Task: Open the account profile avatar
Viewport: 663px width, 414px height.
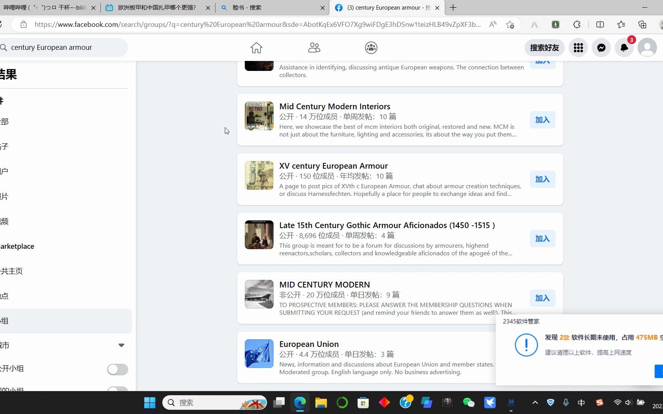Action: [x=647, y=48]
